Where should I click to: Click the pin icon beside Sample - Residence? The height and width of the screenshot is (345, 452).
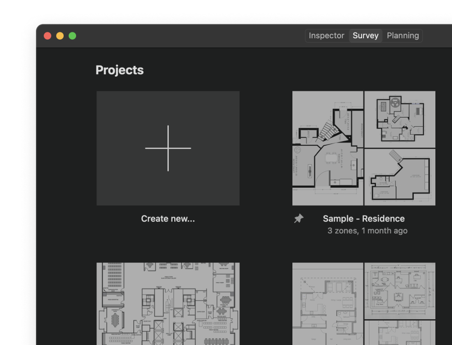[x=299, y=219]
